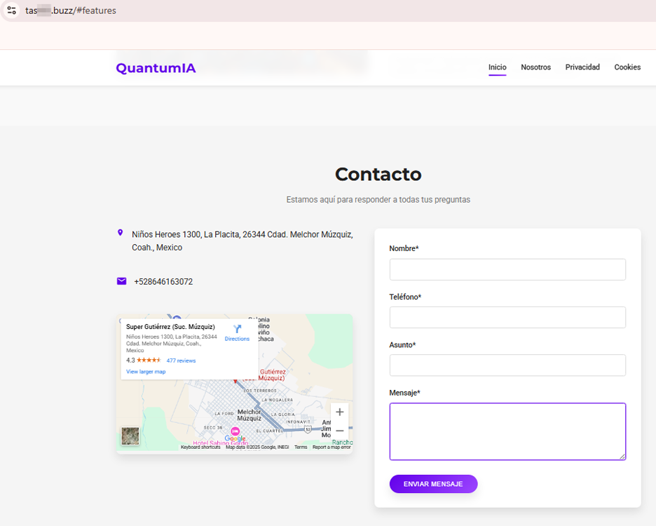The width and height of the screenshot is (656, 526).
Task: Click the purple location pin icon
Action: pos(121,233)
